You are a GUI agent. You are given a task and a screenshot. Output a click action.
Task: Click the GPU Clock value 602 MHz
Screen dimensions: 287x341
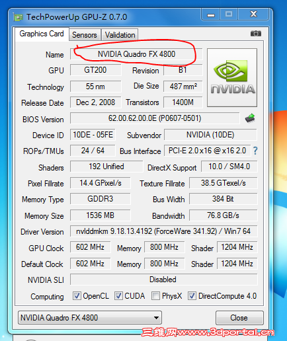point(90,247)
